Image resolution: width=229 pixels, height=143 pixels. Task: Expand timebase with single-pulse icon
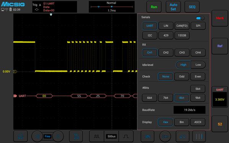pos(126,137)
